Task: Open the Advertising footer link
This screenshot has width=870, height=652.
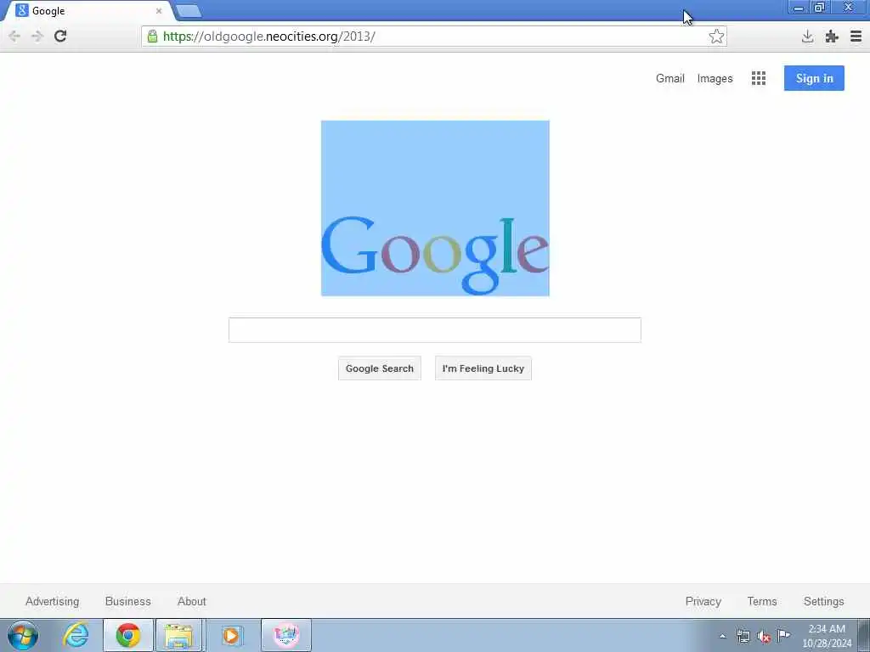Action: pos(52,601)
